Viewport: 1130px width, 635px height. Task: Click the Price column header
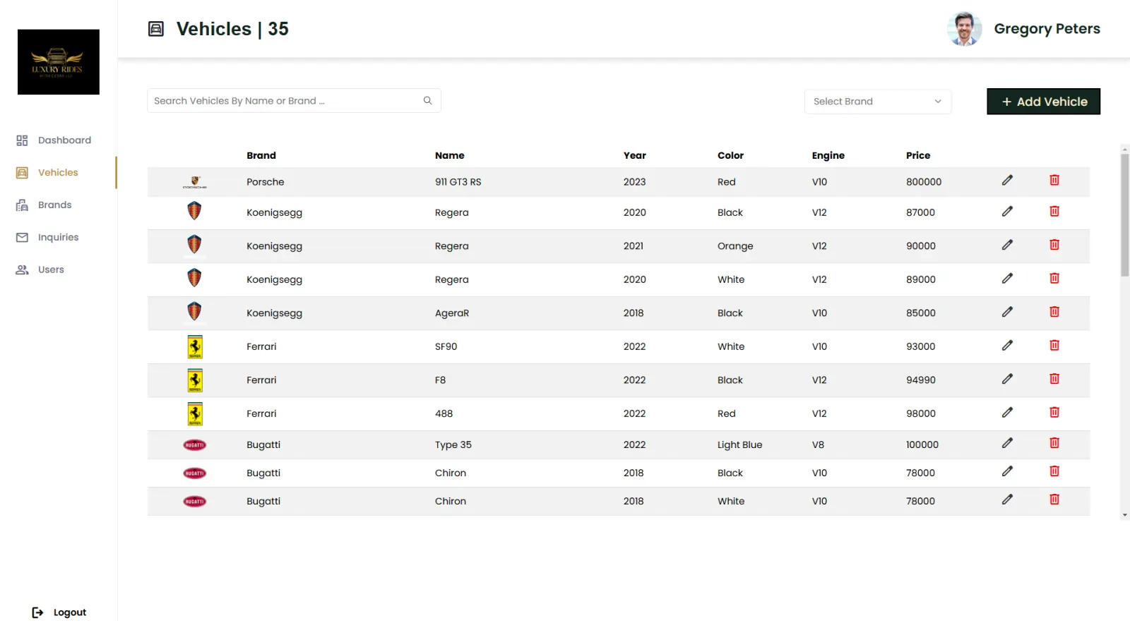[x=918, y=155]
